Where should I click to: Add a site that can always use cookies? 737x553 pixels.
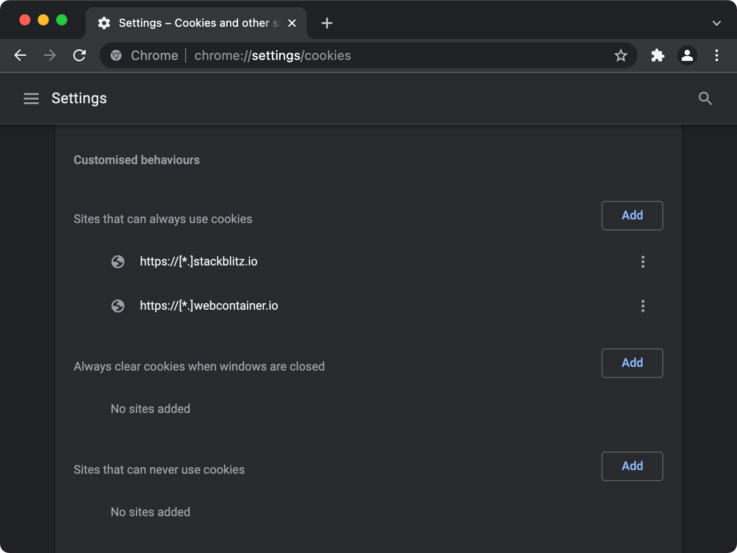(x=632, y=215)
